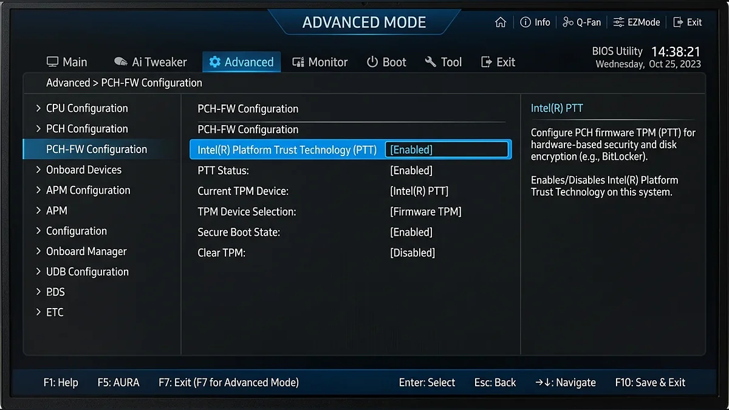Click the Current TPM Device label
729x410 pixels.
243,191
